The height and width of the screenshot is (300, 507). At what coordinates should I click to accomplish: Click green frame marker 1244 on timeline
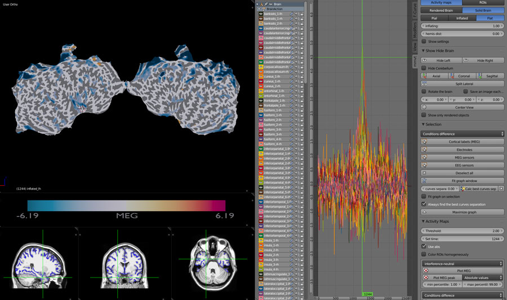tap(368, 294)
